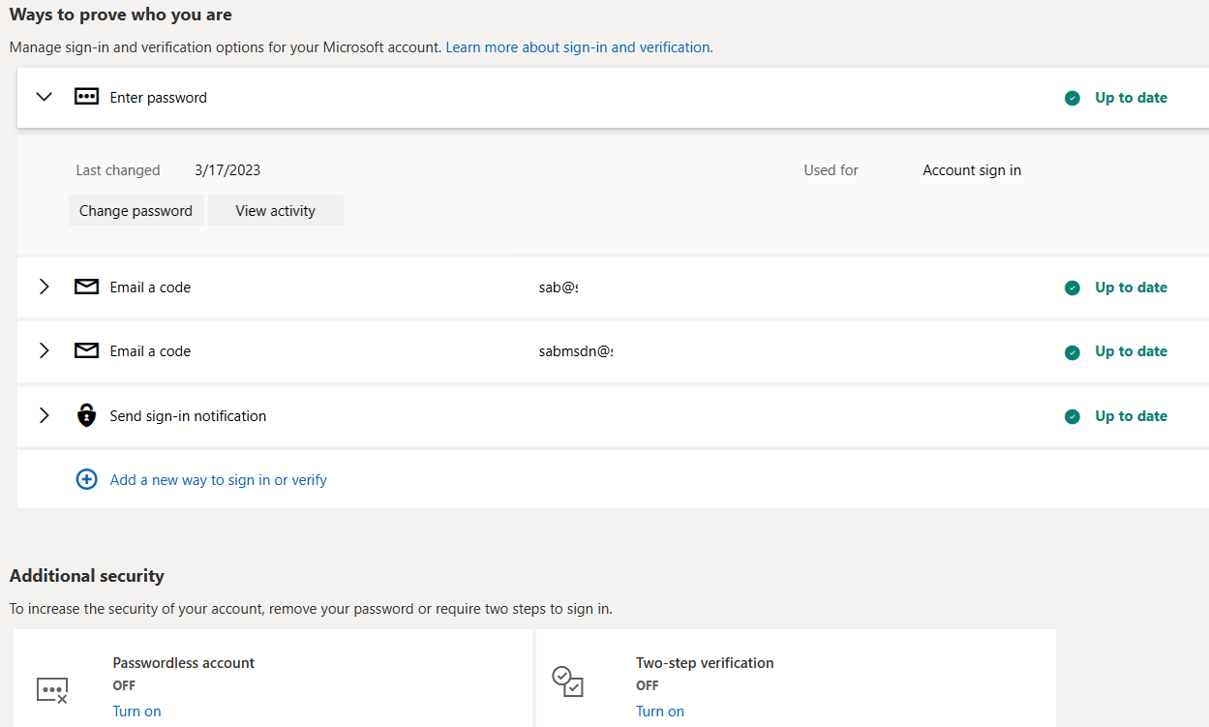The image size is (1209, 727).
Task: Click the password dots icon
Action: click(87, 97)
